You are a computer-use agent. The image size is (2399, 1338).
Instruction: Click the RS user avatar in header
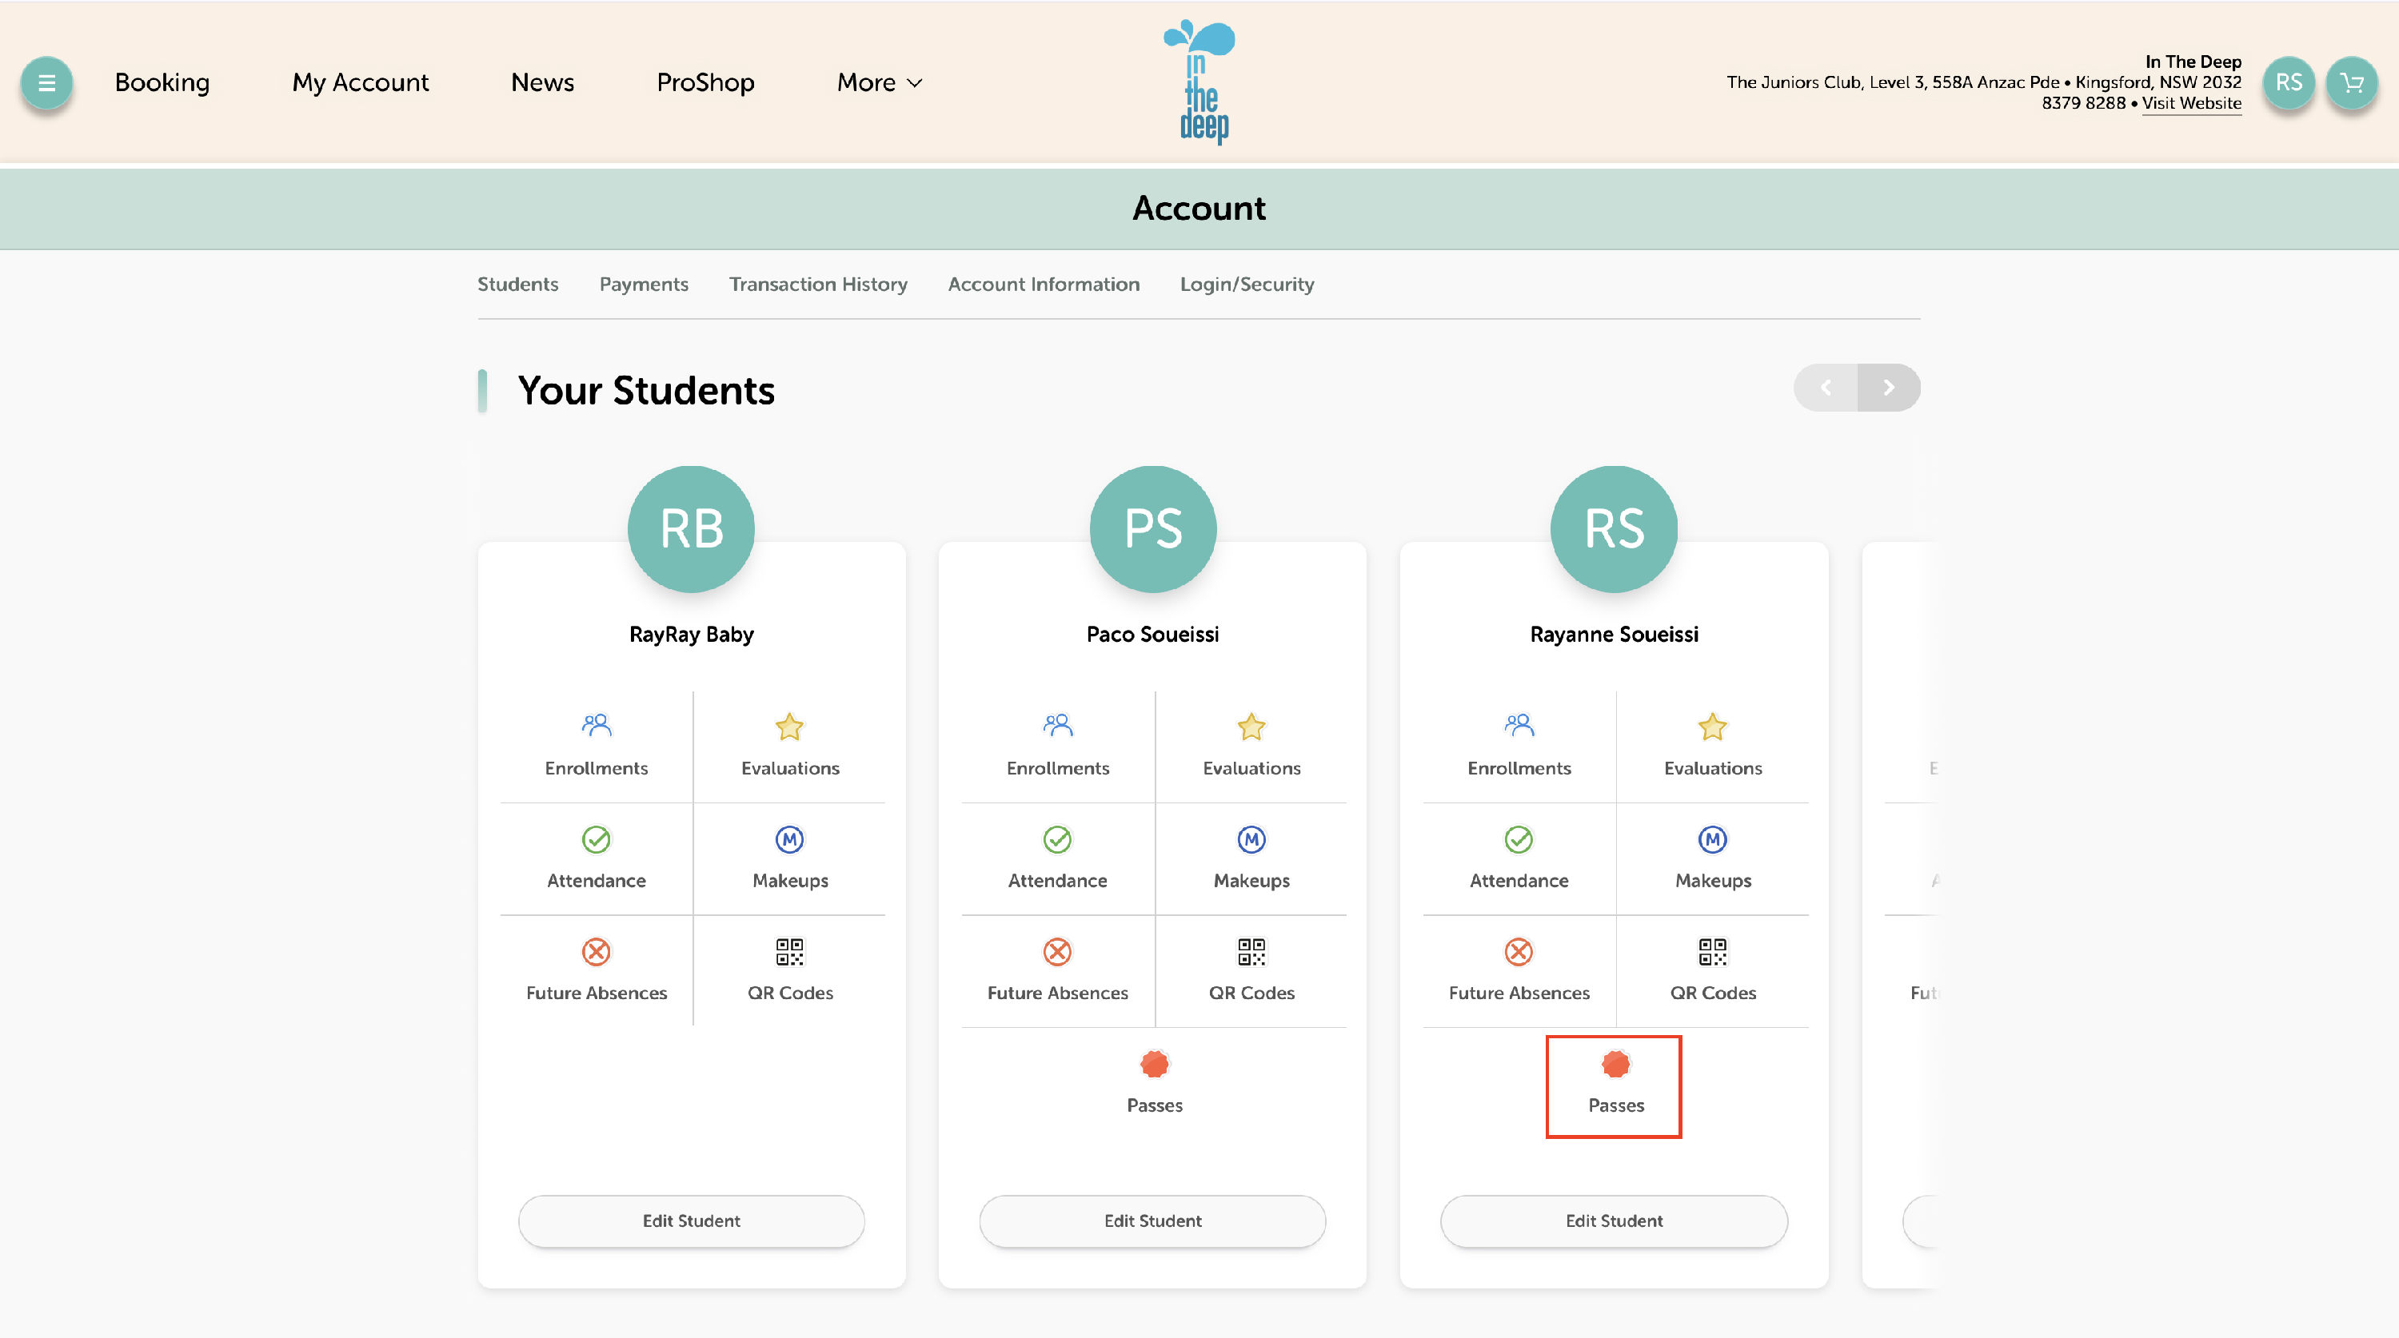pyautogui.click(x=2288, y=83)
